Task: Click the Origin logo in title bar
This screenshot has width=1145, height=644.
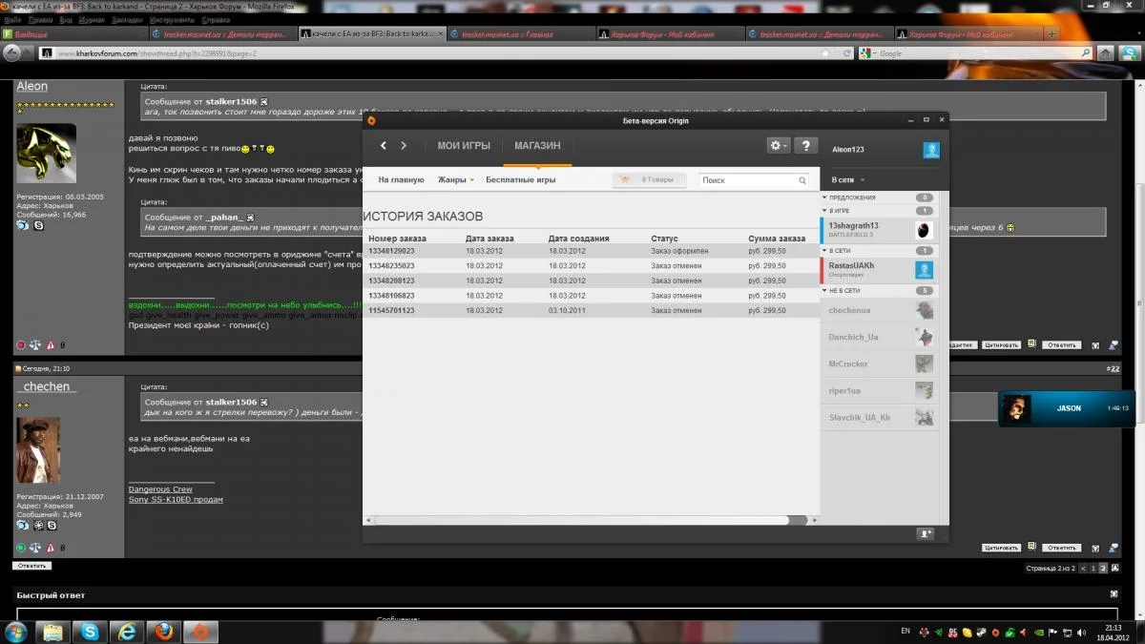Action: click(371, 120)
